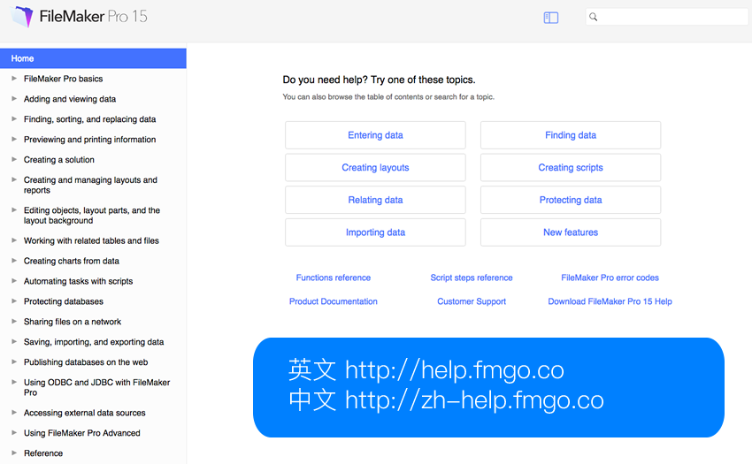Open the Customer Support link
752x464 pixels.
coord(472,301)
